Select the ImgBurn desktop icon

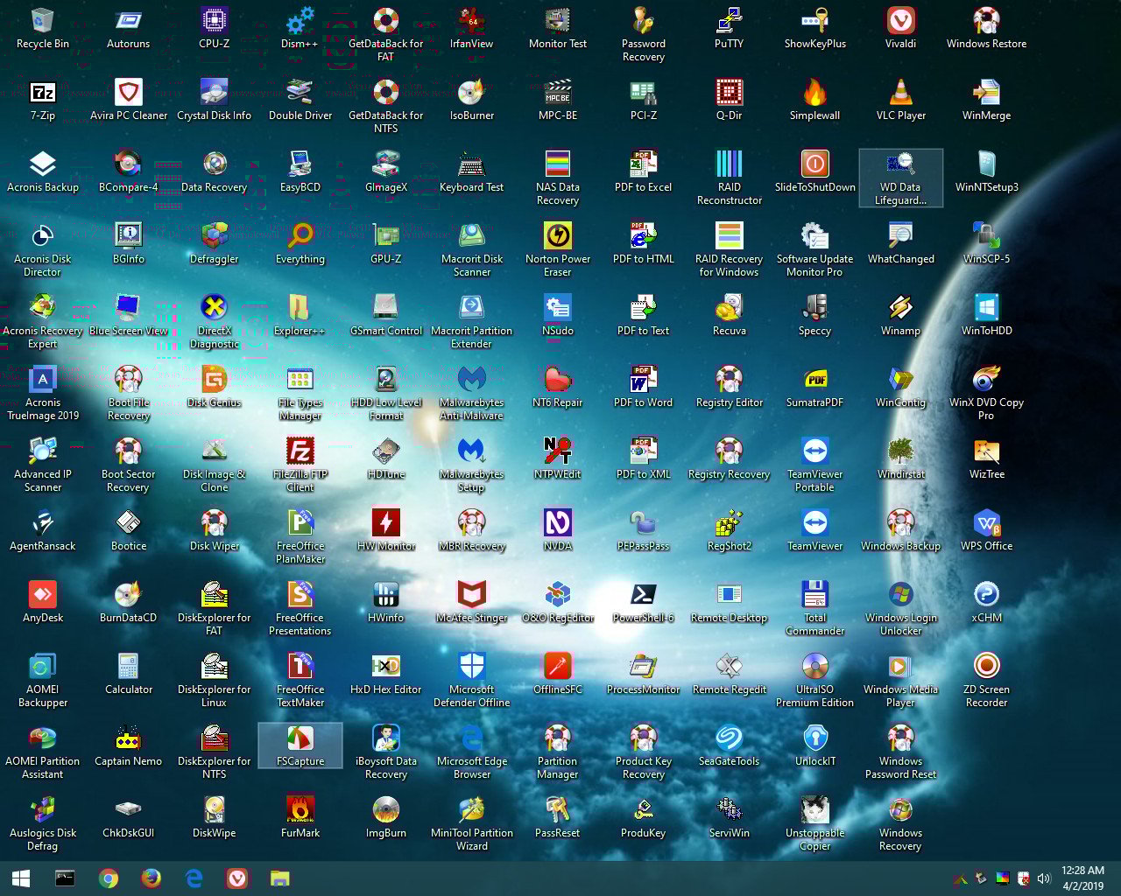(x=385, y=816)
